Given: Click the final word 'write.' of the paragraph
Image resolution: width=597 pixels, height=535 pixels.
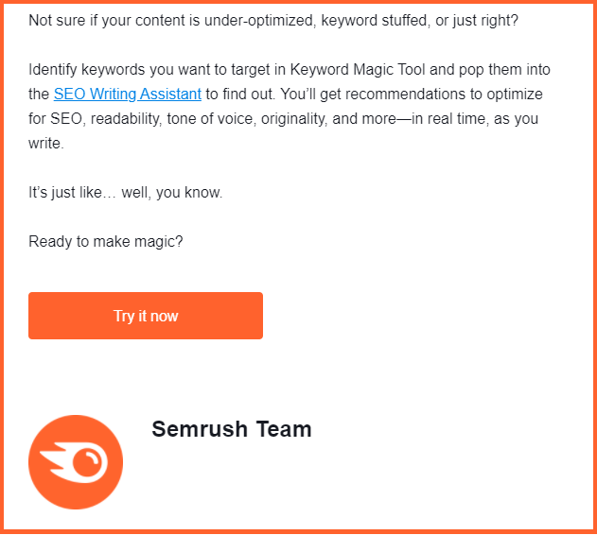Looking at the screenshot, I should 46,144.
